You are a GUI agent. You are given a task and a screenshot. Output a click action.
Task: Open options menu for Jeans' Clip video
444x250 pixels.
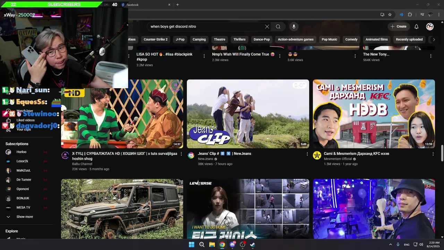(307, 154)
